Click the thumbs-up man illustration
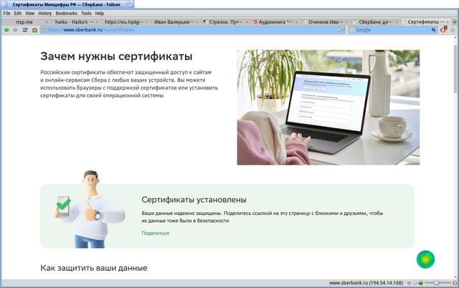This screenshot has height=288, width=459. click(x=90, y=209)
